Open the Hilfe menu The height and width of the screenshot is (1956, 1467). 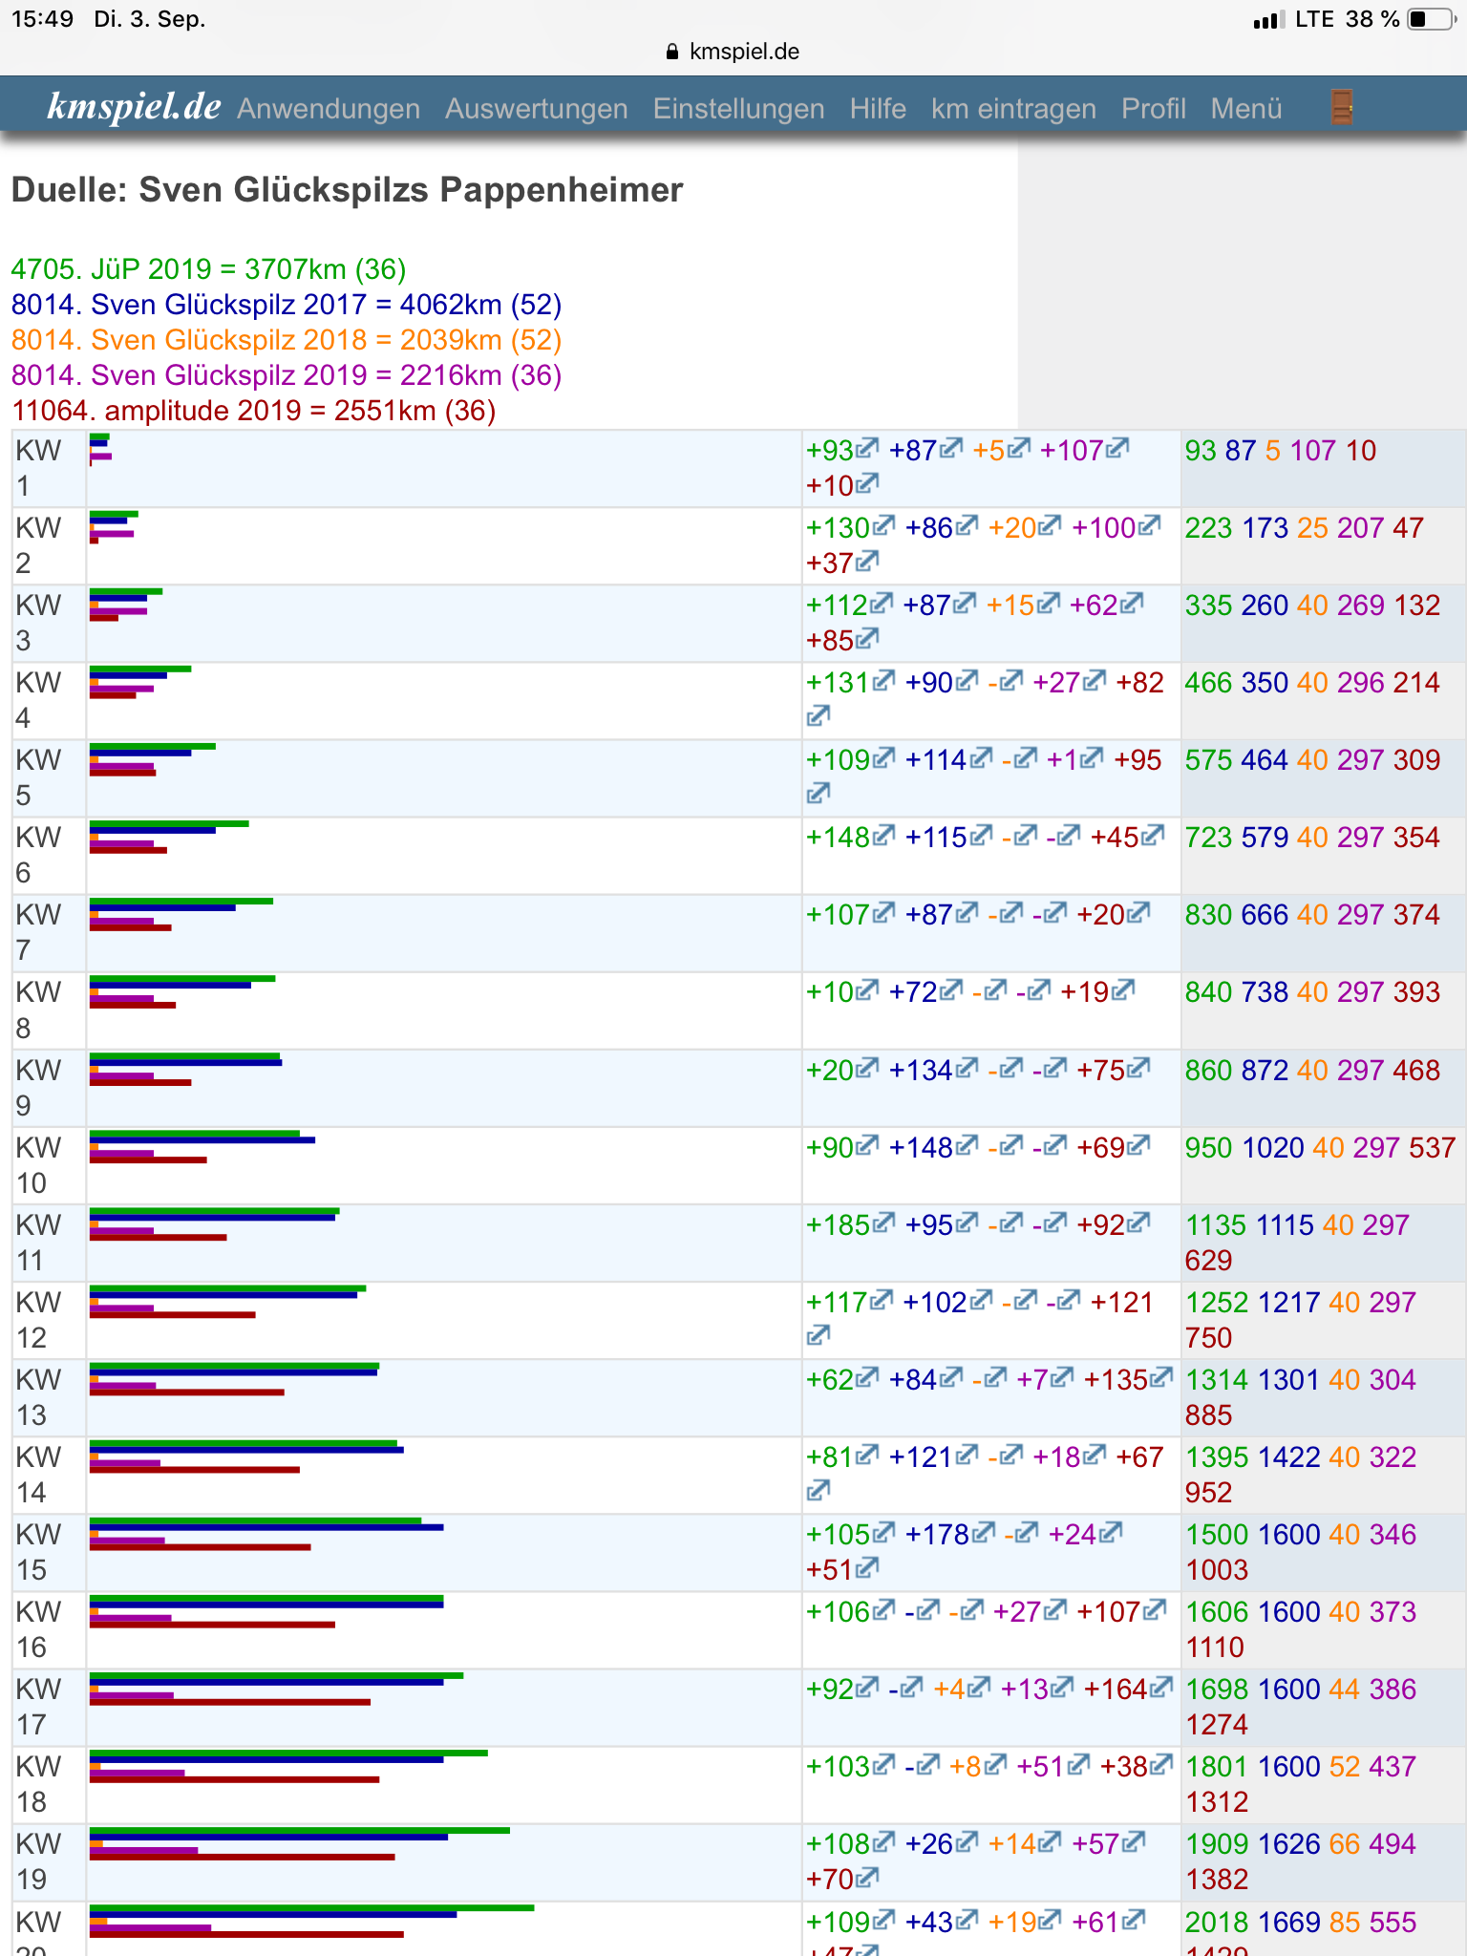(878, 109)
